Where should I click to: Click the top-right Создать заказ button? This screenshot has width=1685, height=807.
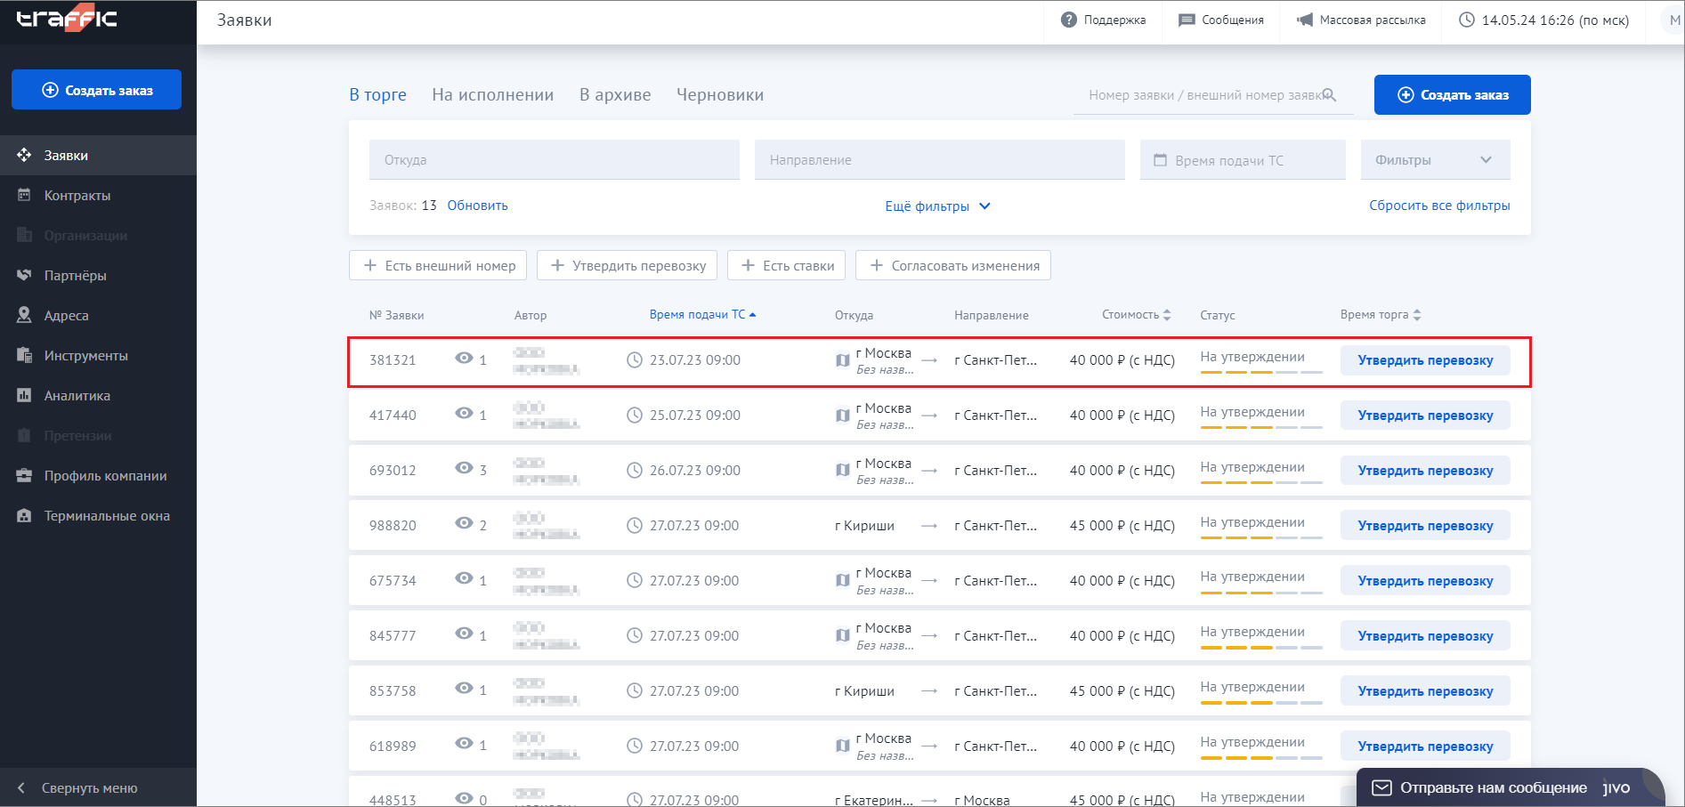click(x=1452, y=94)
